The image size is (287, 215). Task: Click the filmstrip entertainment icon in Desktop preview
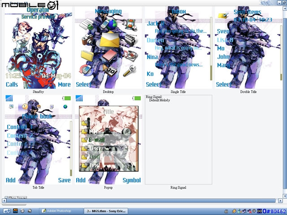click(130, 25)
